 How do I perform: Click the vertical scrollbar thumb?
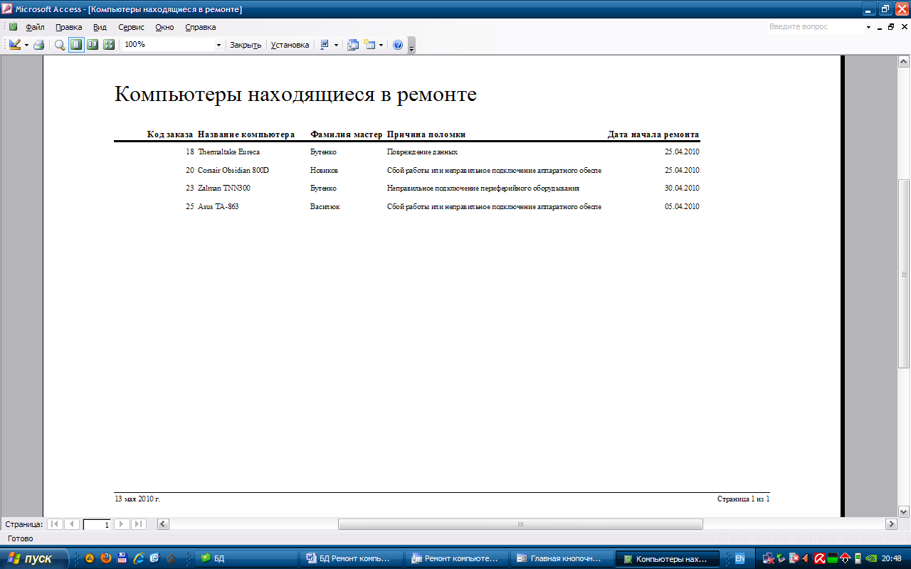(x=904, y=273)
